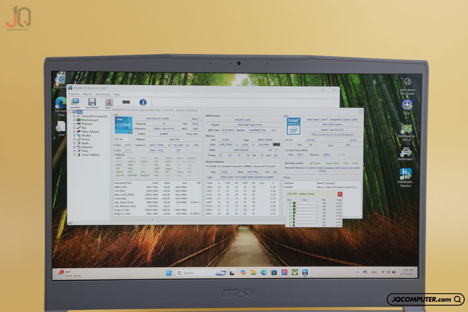Launch TechPowerUp GPU-Z desktop shortcut
This screenshot has height=312, width=468.
406,132
